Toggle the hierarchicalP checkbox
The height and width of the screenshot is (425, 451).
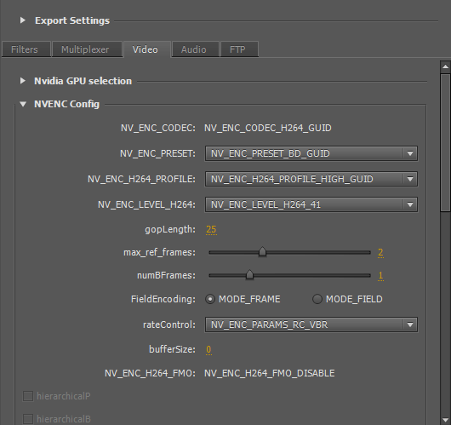click(x=28, y=396)
